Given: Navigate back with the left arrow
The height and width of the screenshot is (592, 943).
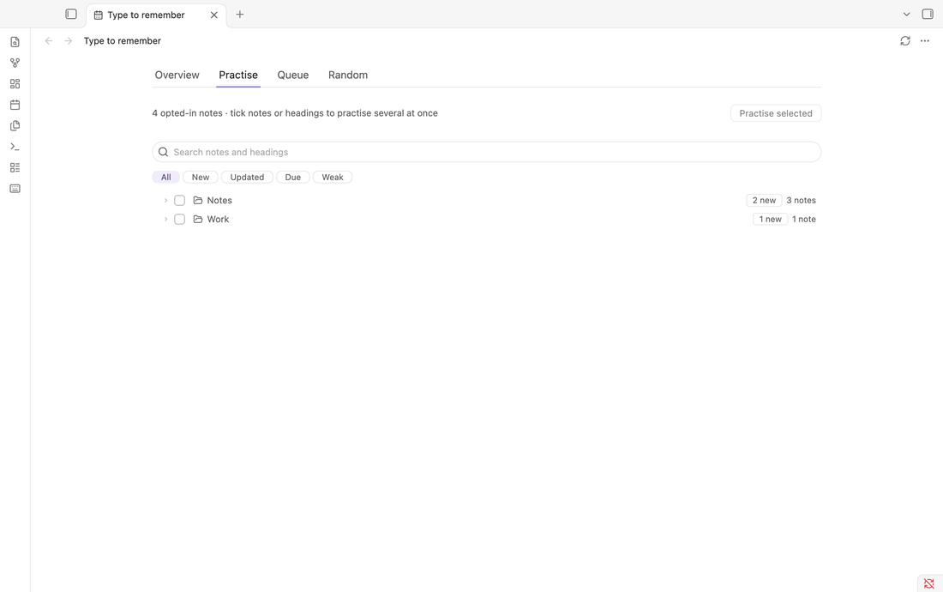Looking at the screenshot, I should (49, 41).
